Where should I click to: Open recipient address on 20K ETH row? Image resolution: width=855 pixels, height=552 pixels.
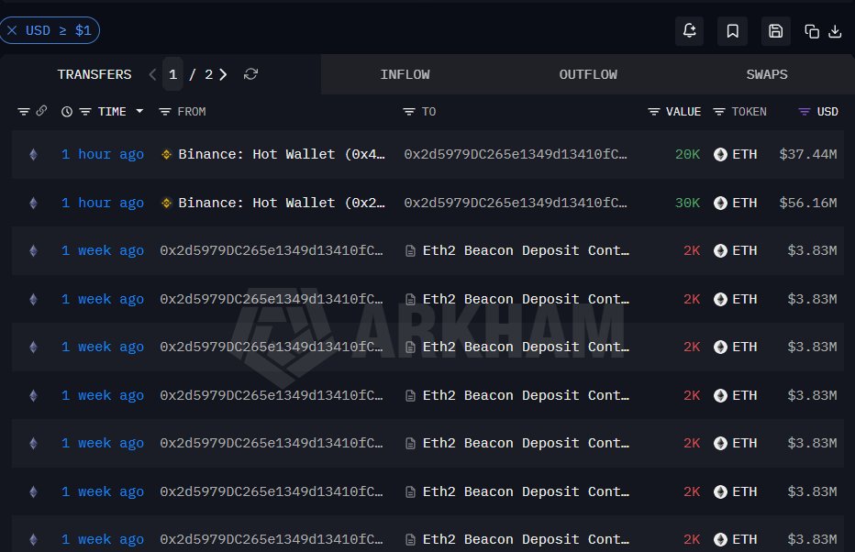point(516,155)
